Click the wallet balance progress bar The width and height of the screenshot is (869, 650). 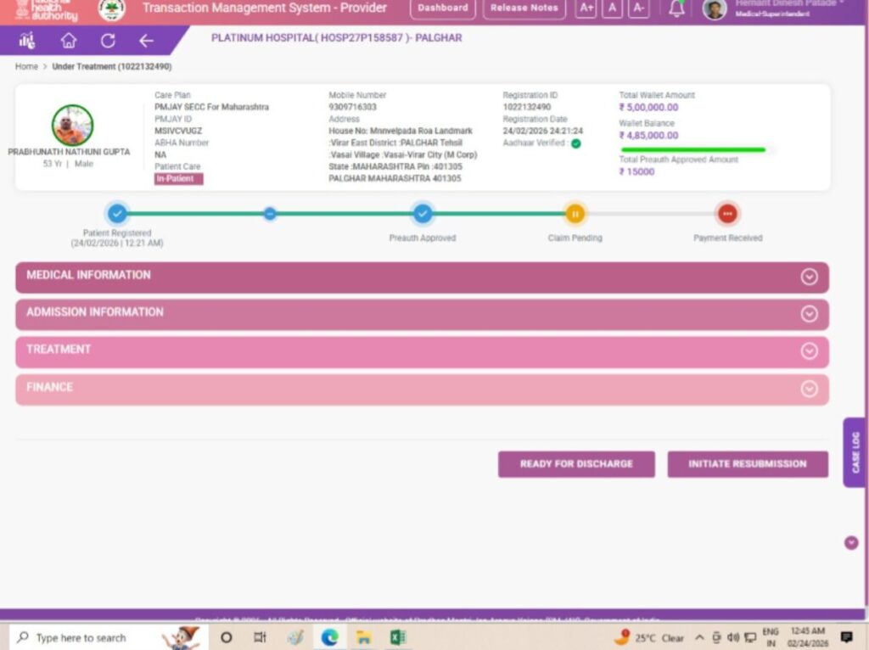tap(692, 150)
